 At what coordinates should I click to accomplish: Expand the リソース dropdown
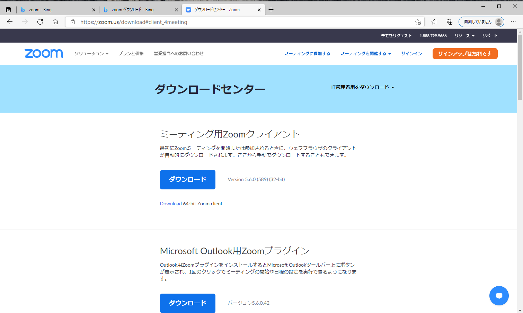coord(464,36)
